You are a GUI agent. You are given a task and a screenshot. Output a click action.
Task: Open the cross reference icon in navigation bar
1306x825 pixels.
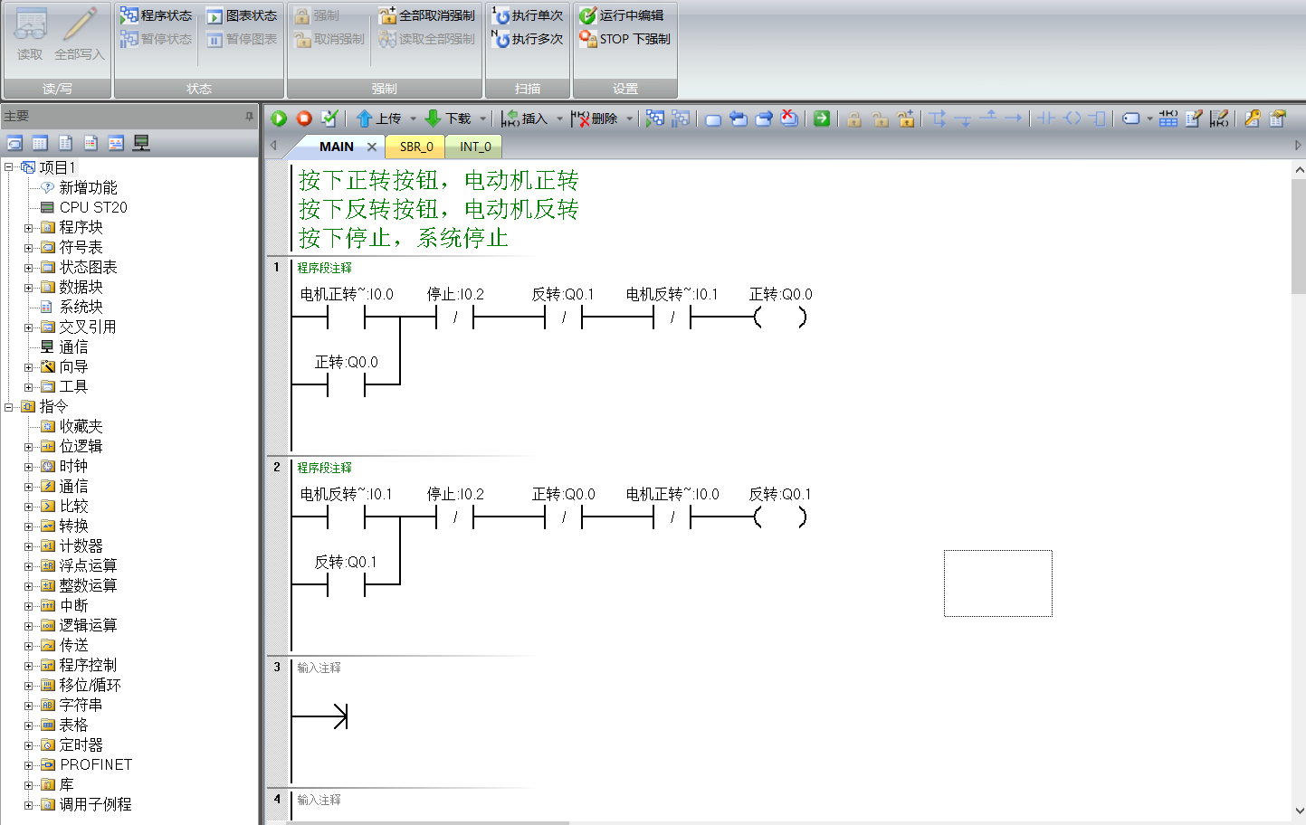pyautogui.click(x=116, y=143)
